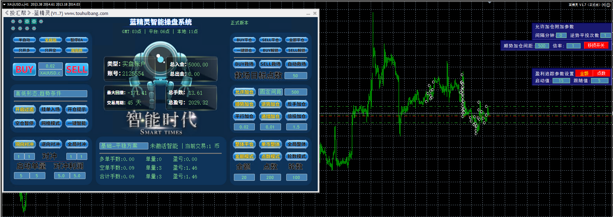Toggle 允许加仓 allow add-position

tap(244, 92)
